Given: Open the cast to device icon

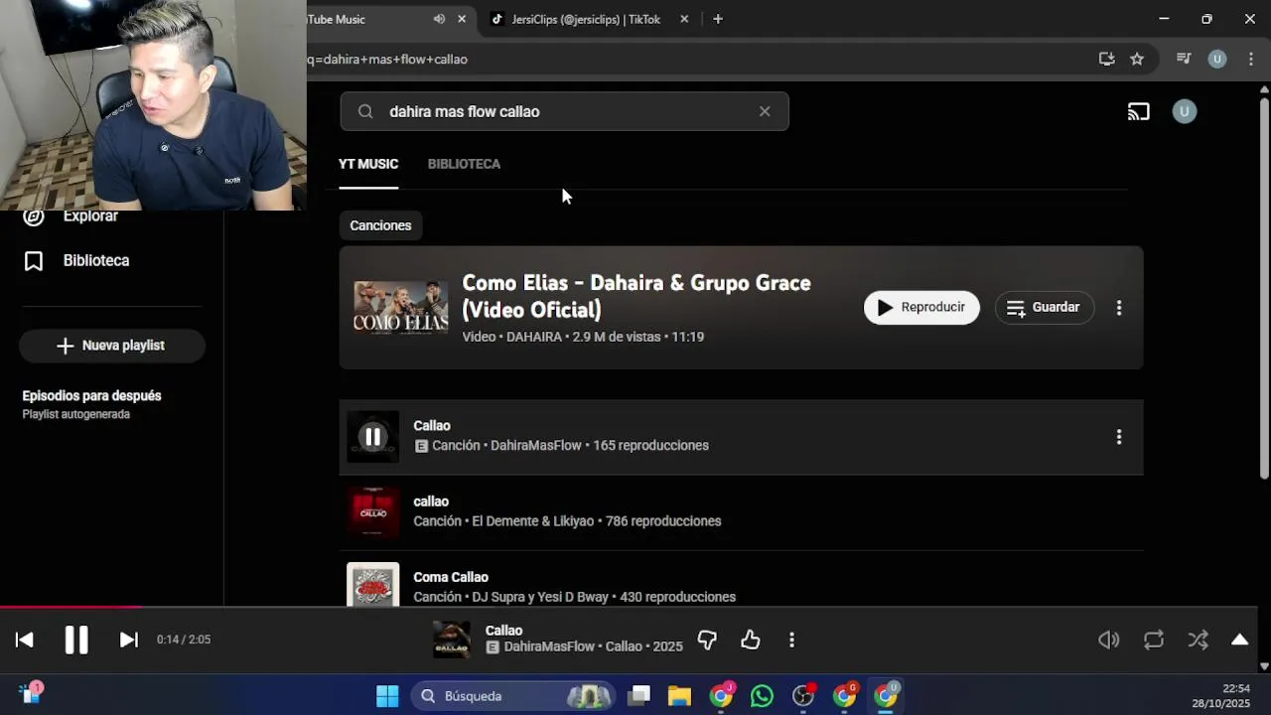Looking at the screenshot, I should coord(1139,111).
